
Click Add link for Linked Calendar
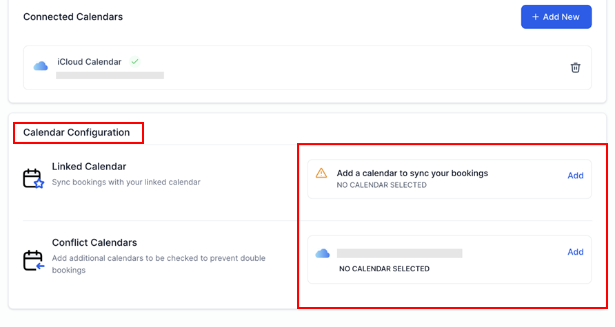click(x=575, y=176)
